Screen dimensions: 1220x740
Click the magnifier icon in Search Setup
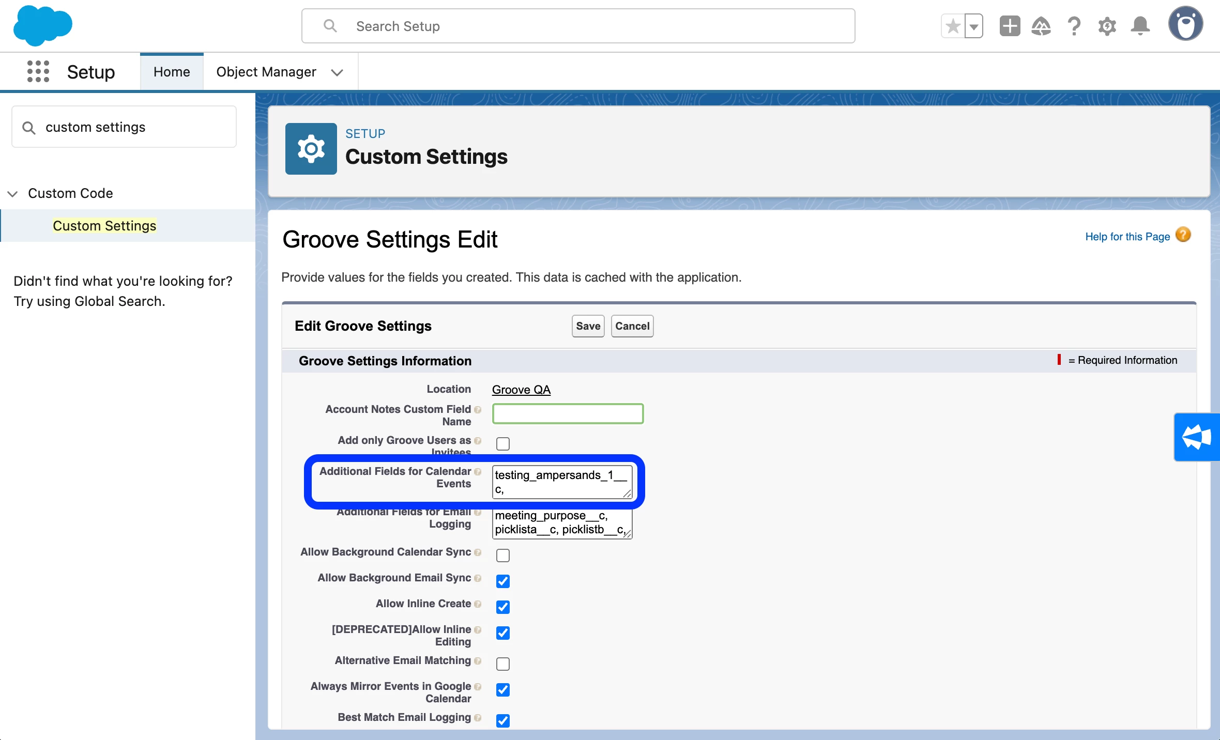330,26
